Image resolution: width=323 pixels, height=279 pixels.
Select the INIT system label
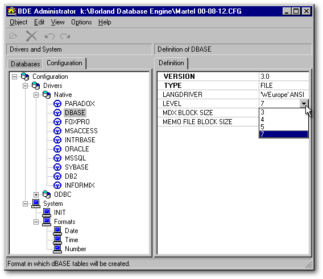[x=60, y=213]
